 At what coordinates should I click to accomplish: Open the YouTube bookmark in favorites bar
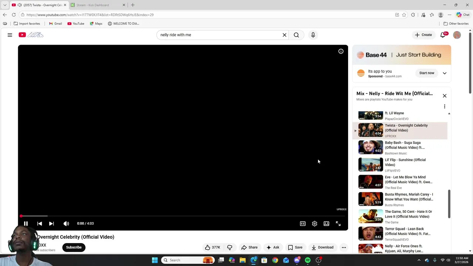pos(76,24)
